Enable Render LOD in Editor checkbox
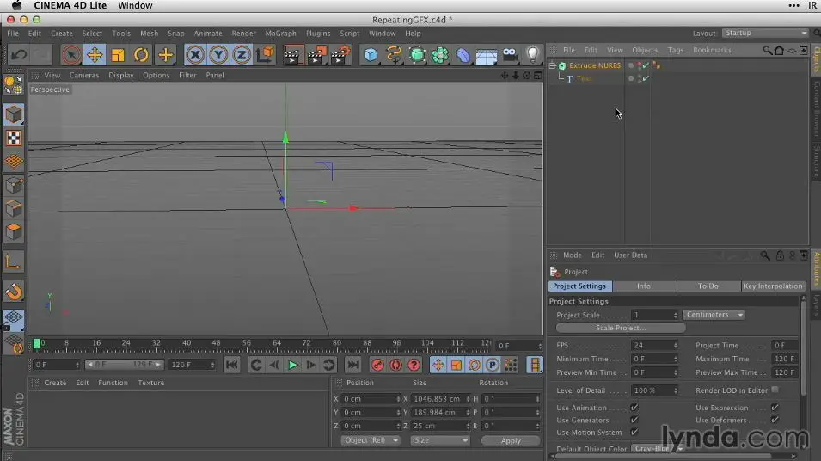 click(x=775, y=390)
